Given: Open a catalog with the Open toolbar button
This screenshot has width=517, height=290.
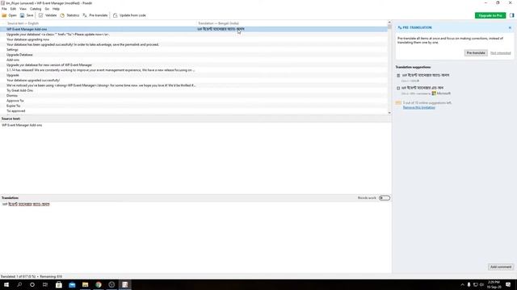Looking at the screenshot, I should point(9,15).
